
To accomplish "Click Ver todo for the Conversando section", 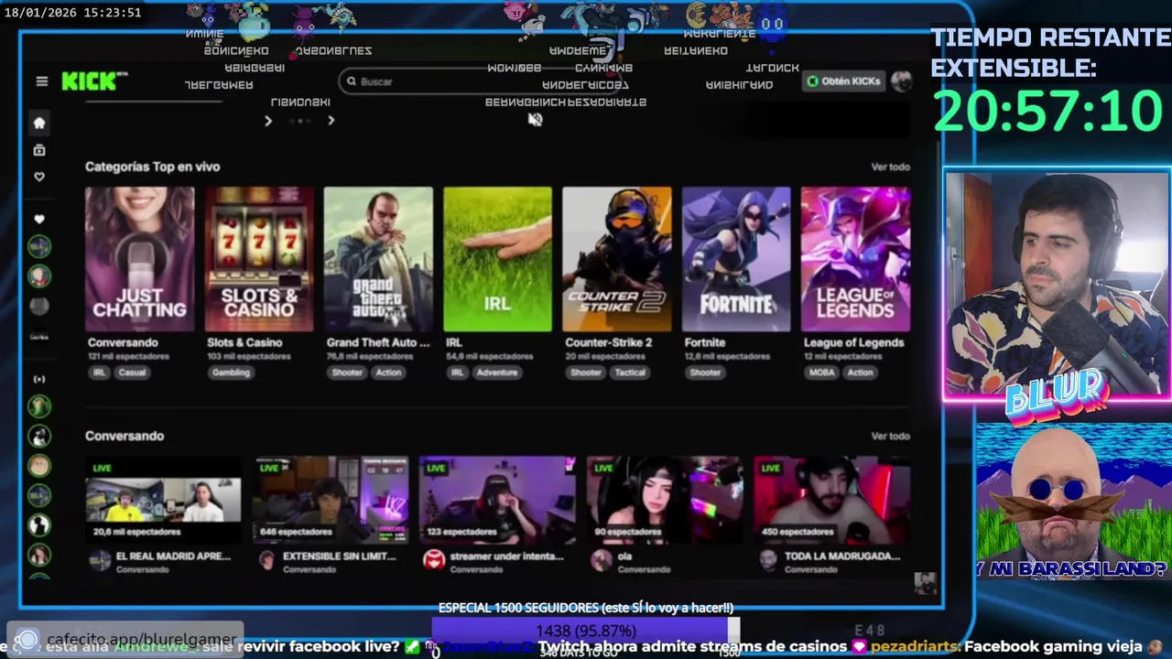I will coord(890,436).
